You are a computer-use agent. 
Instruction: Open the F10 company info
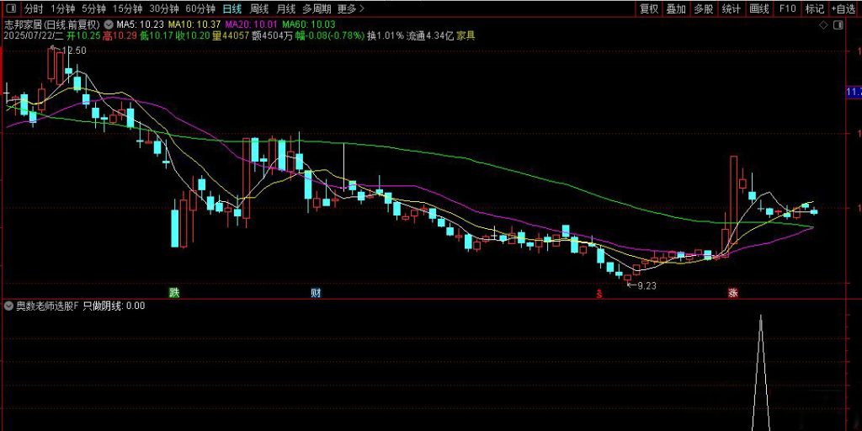point(787,9)
